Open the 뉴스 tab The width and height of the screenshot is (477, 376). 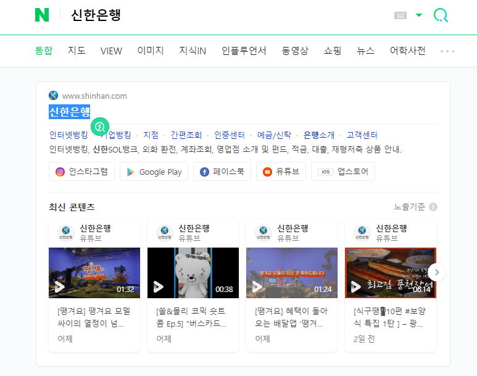(x=366, y=51)
